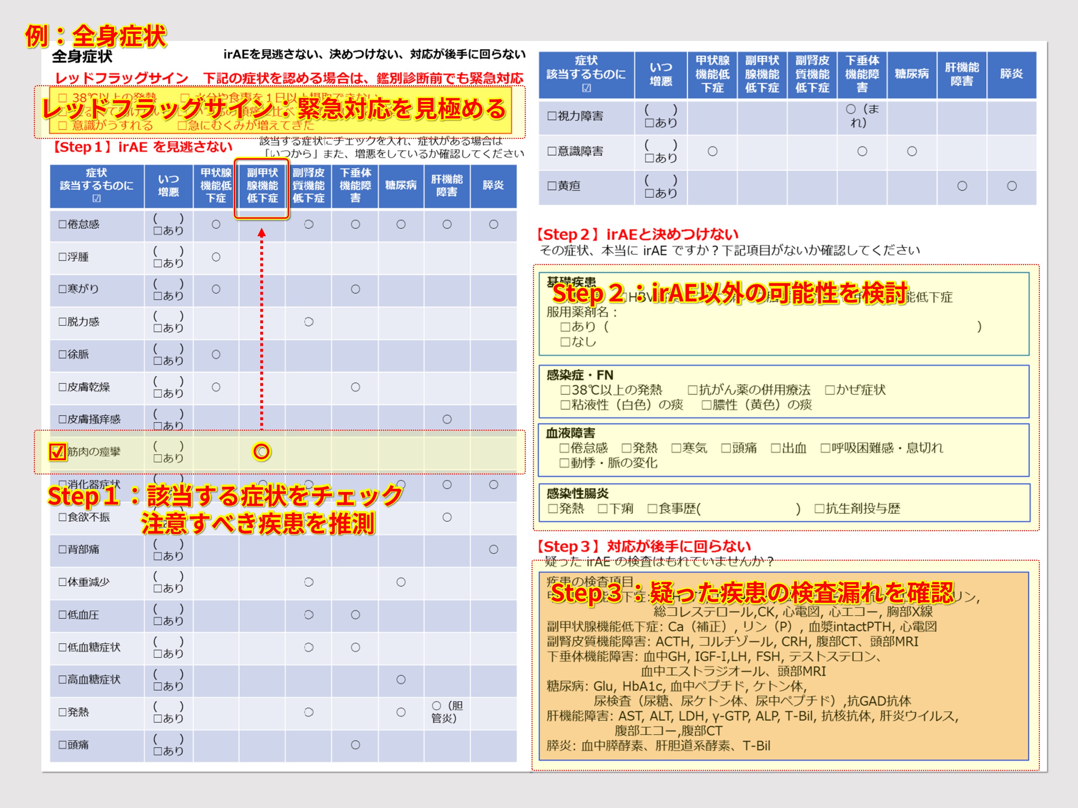Click circle under 下垂体機能障害 in 頭痛 row

355,745
